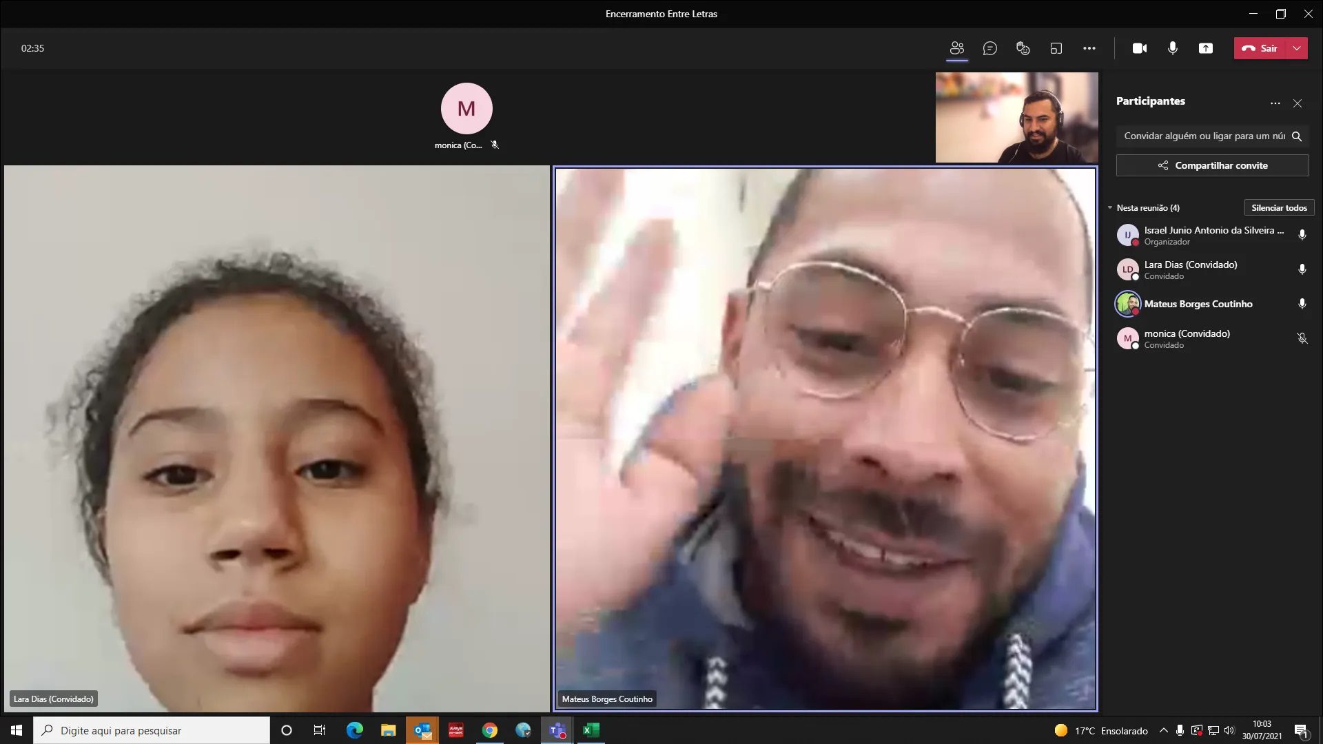Open the meeting chat icon
This screenshot has height=744, width=1323.
point(989,48)
